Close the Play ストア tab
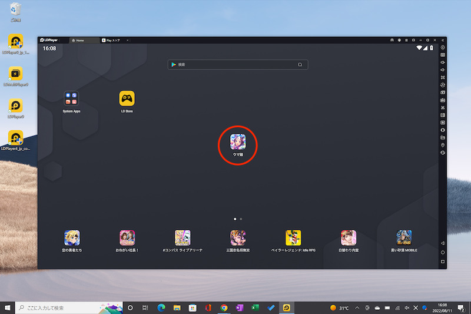 [x=128, y=40]
